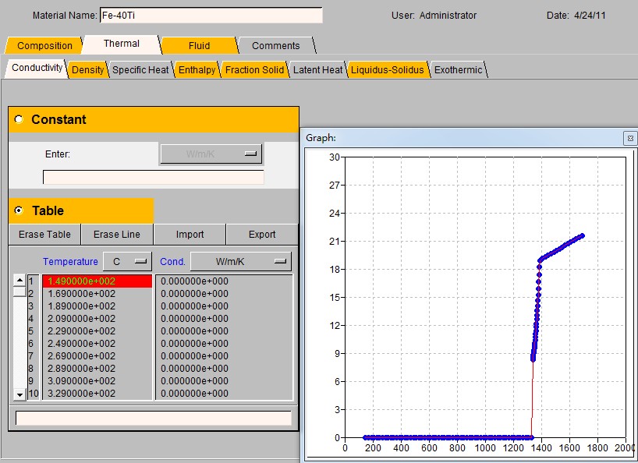
Task: Click the Material Name input field
Action: (211, 16)
